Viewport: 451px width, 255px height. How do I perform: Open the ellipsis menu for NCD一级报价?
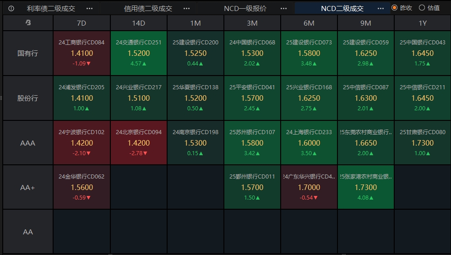point(283,8)
